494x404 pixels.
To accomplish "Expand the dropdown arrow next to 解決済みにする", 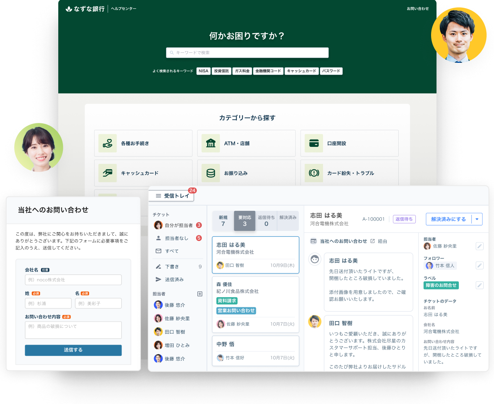I will (477, 219).
